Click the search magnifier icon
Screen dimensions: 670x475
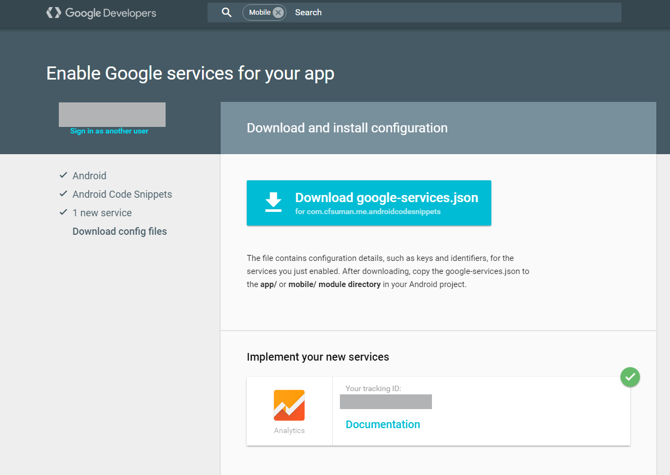(x=227, y=13)
